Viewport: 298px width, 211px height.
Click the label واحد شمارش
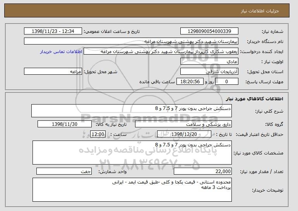[113, 172]
